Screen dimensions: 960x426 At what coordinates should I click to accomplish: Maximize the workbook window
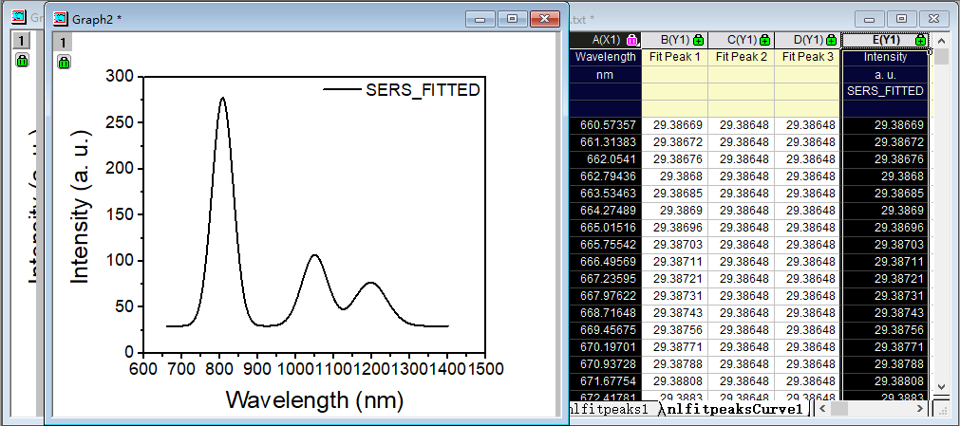click(x=902, y=19)
